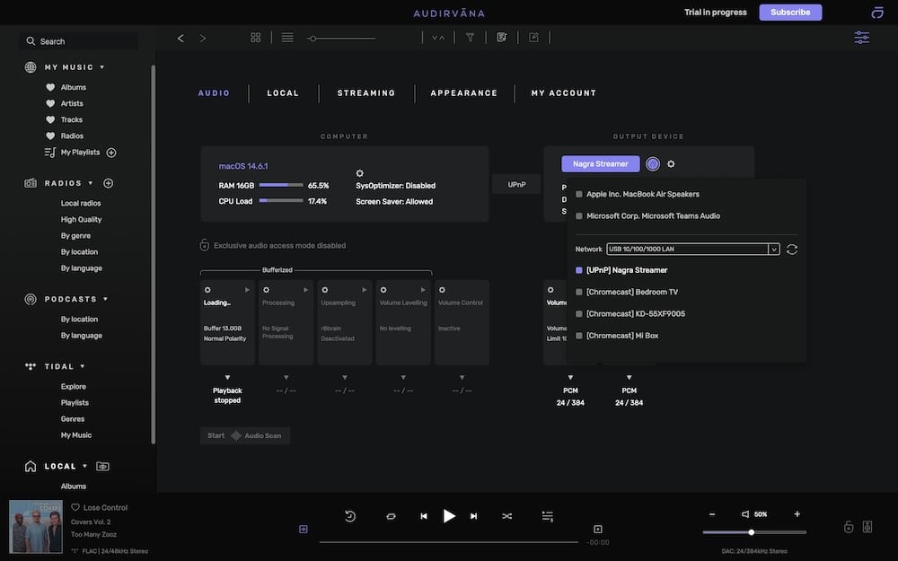Refresh the network device list
The width and height of the screenshot is (898, 561).
[x=792, y=249]
